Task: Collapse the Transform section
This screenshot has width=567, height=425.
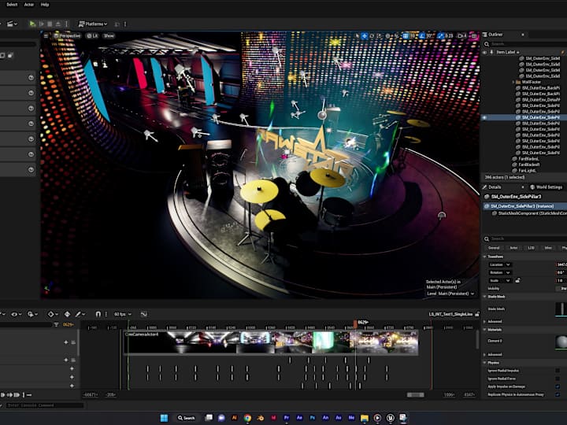Action: pyautogui.click(x=485, y=257)
